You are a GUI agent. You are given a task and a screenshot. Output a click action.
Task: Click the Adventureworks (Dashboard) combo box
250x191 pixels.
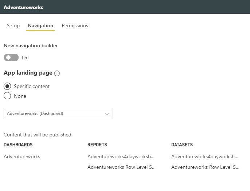55,114
